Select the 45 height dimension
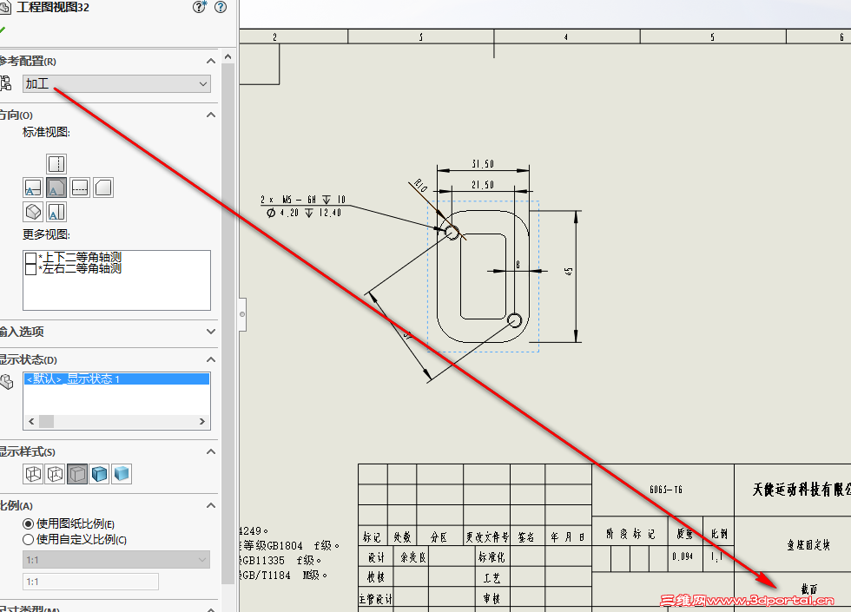 (x=568, y=271)
